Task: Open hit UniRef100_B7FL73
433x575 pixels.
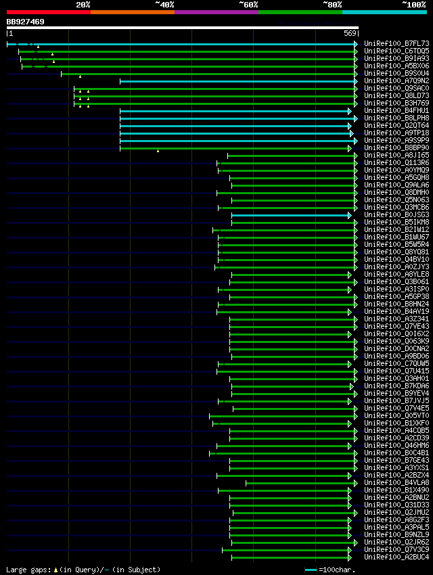Action: tap(396, 44)
